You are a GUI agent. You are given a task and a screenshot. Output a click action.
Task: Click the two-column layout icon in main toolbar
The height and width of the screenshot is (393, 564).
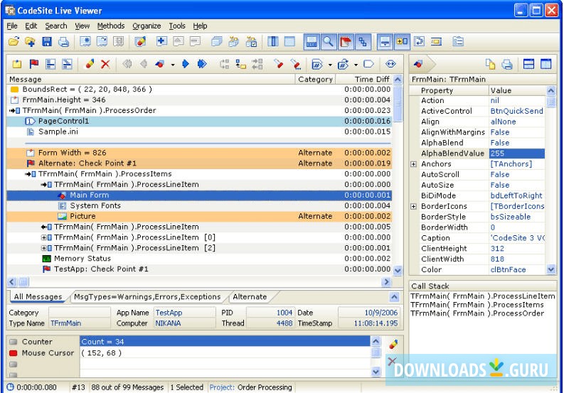(x=273, y=42)
